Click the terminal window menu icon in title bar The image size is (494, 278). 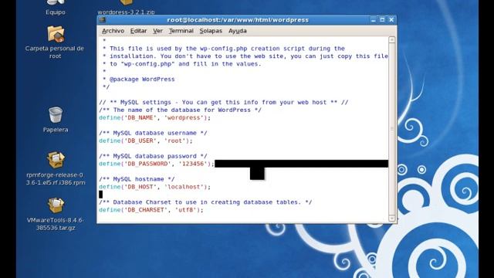102,19
